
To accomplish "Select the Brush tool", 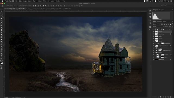I will point(1,28).
